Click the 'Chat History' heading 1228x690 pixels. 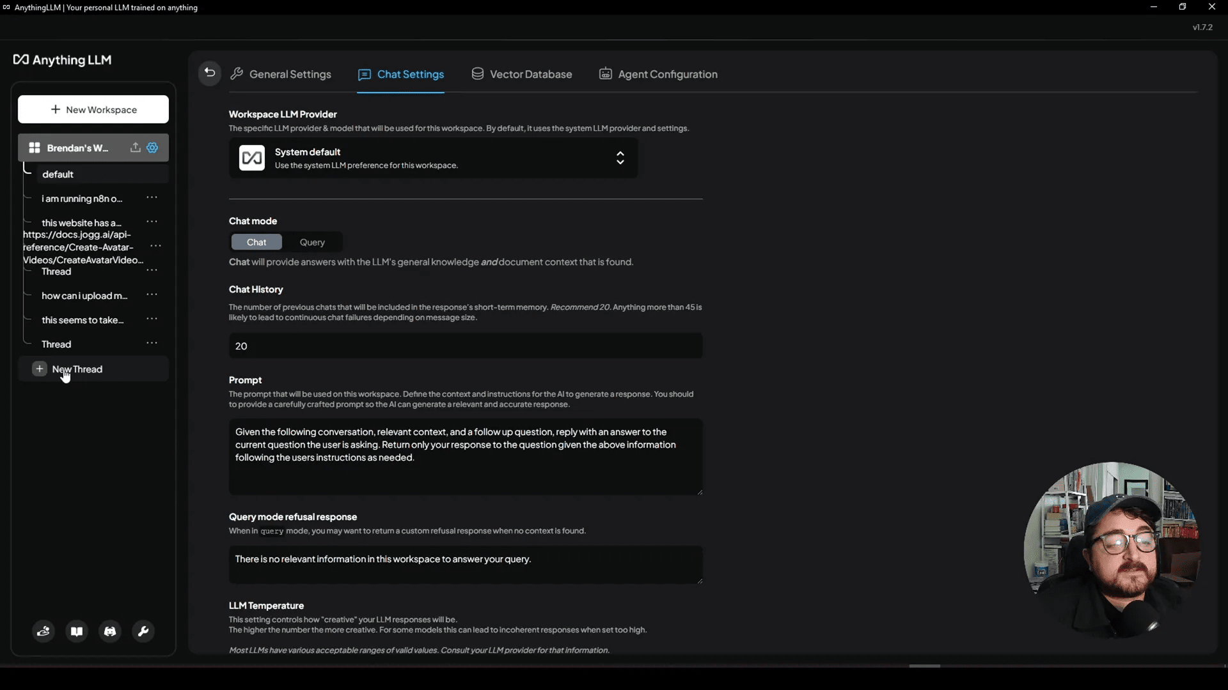pos(256,289)
